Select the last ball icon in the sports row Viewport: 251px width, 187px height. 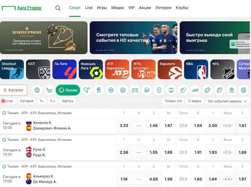[244, 90]
